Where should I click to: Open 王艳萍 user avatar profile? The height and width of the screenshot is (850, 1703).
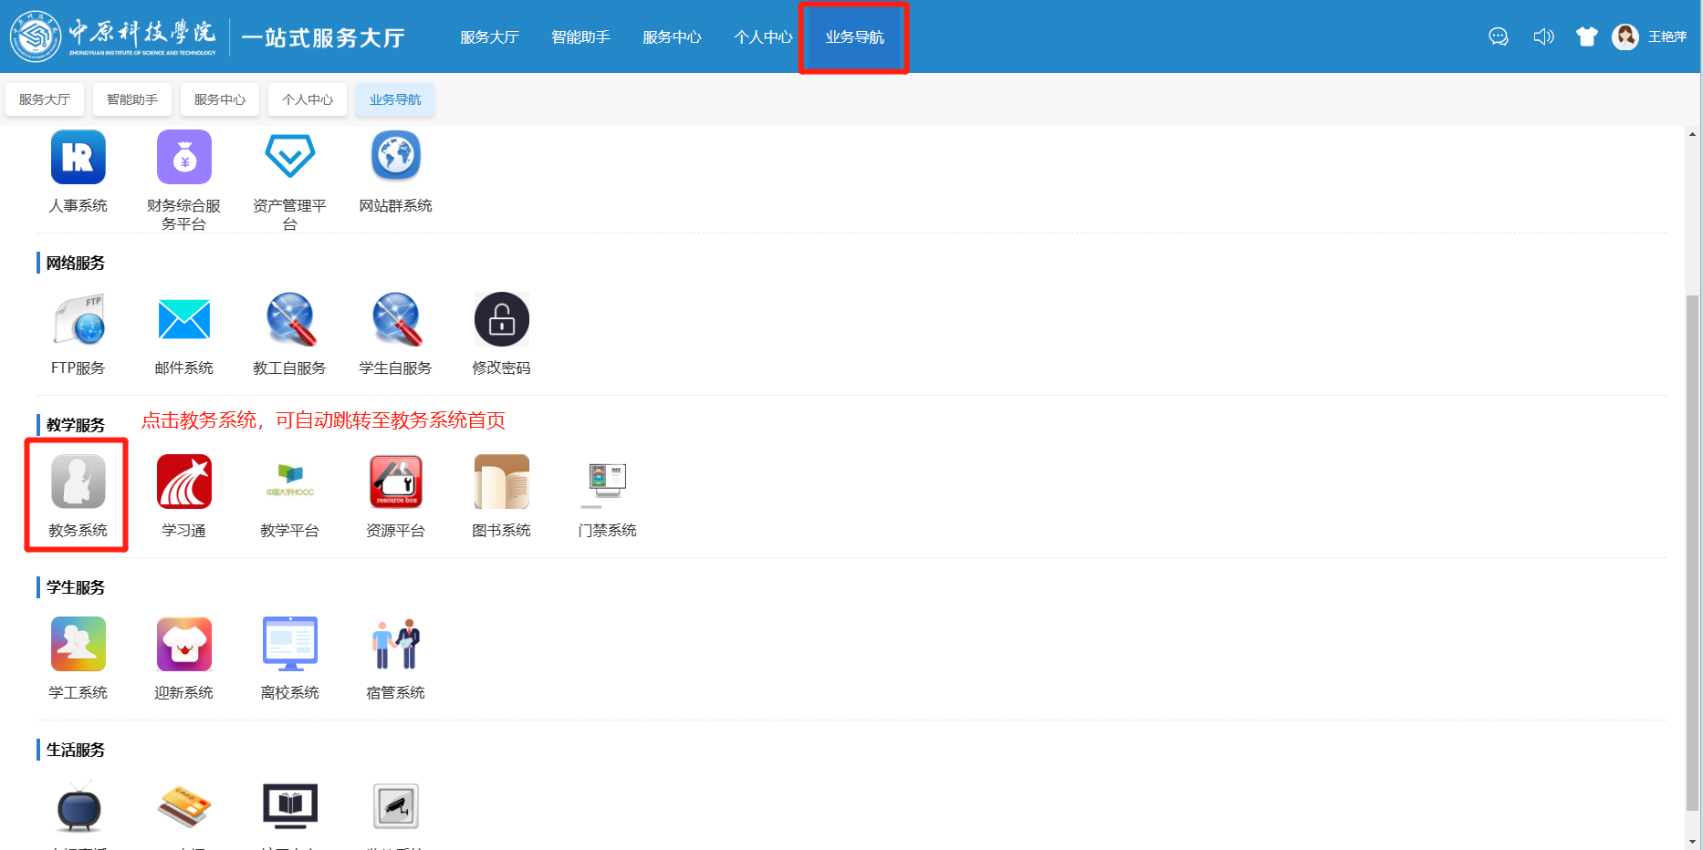tap(1626, 36)
